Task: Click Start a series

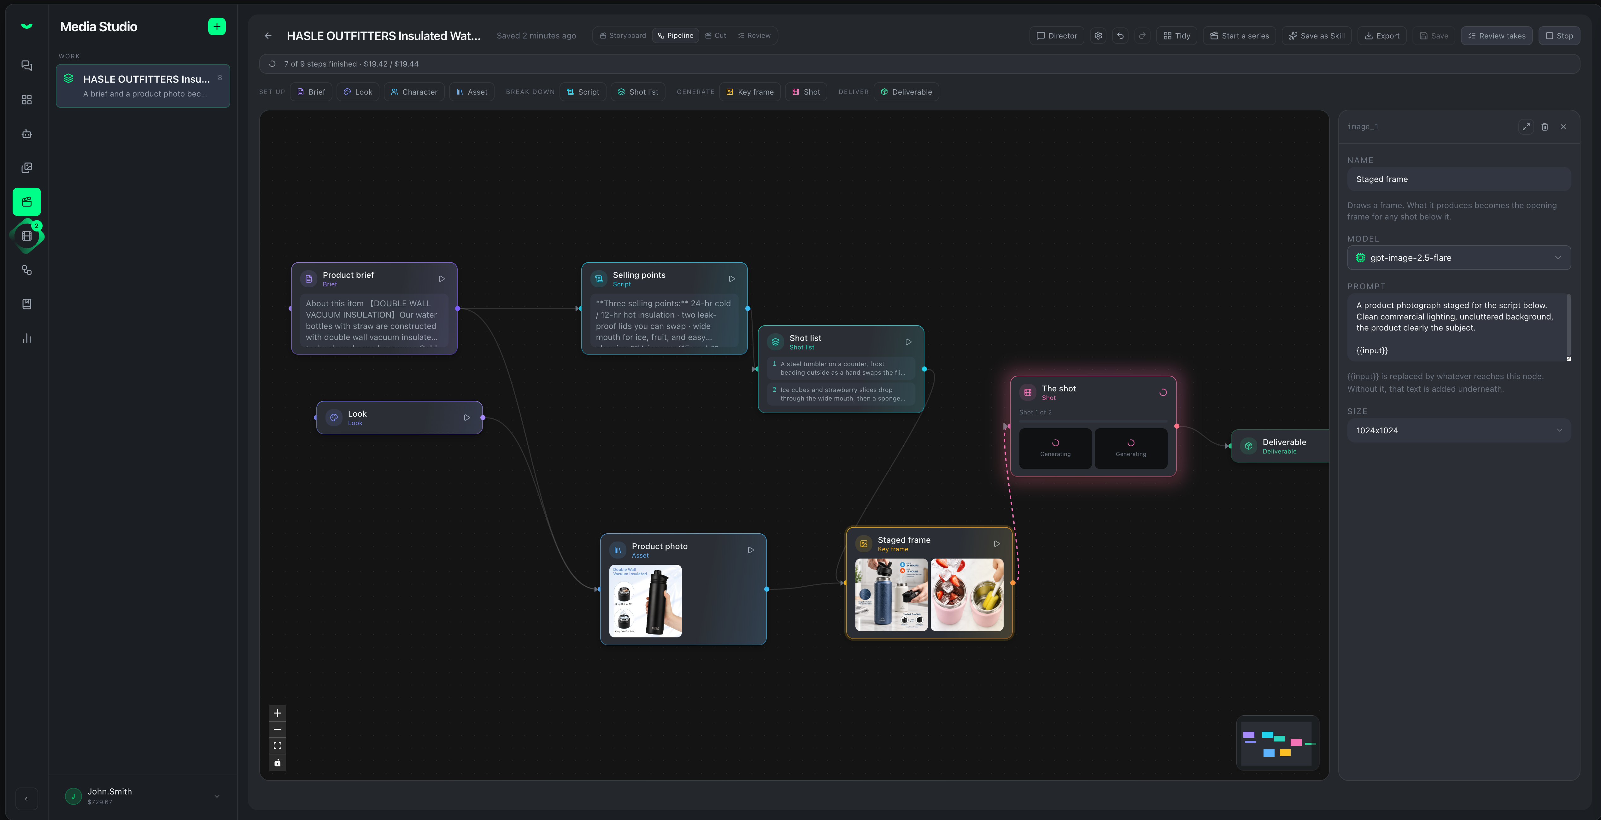Action: (x=1239, y=35)
